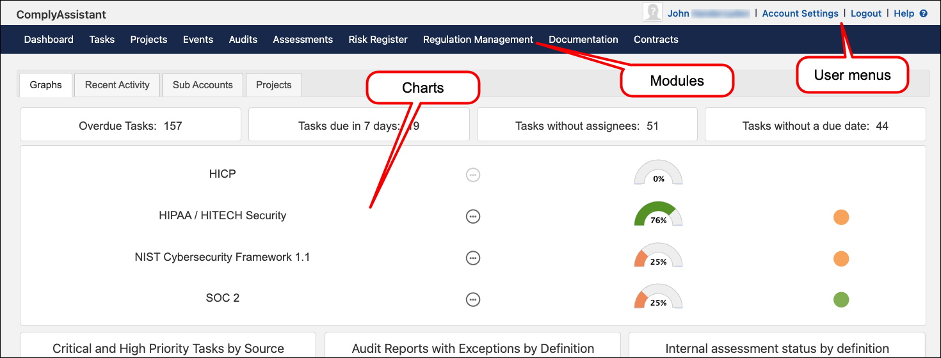Open the Sub Accounts tab

point(202,85)
